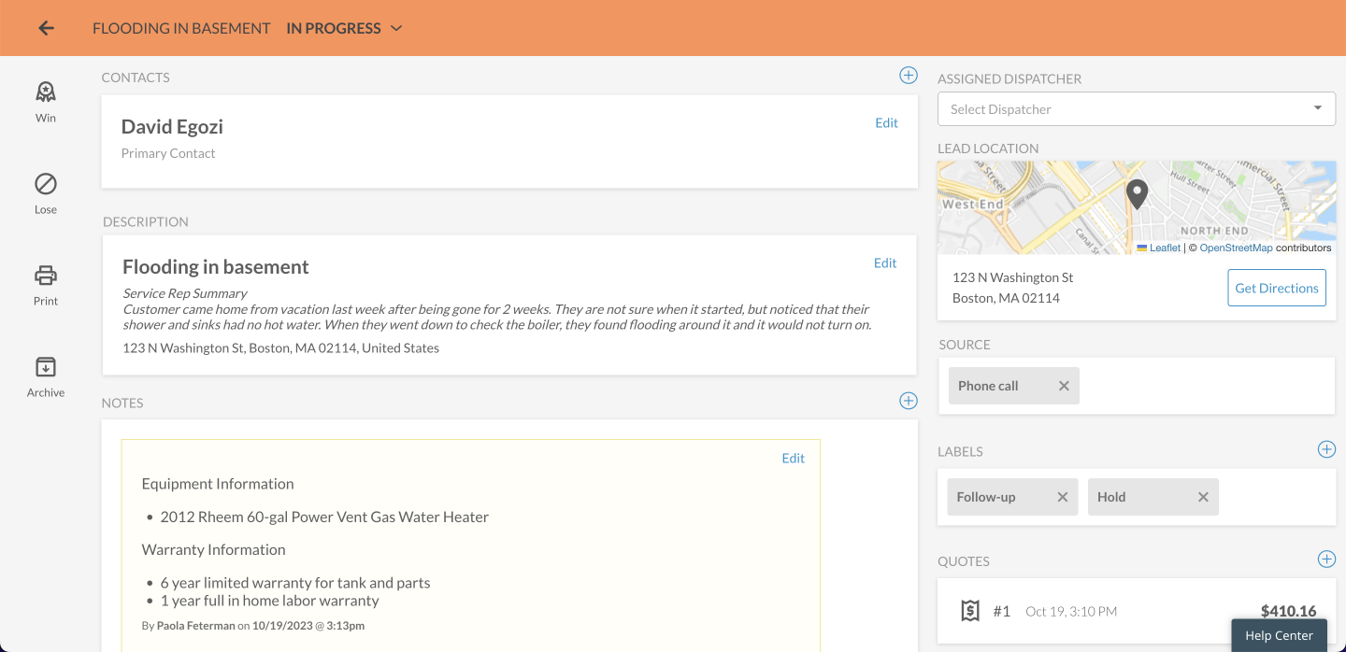Select the Win action in the sidebar
Viewport: 1346px width, 652px height.
coord(45,100)
